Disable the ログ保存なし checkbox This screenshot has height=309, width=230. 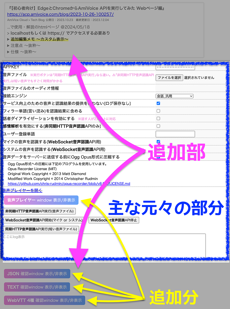158,103
